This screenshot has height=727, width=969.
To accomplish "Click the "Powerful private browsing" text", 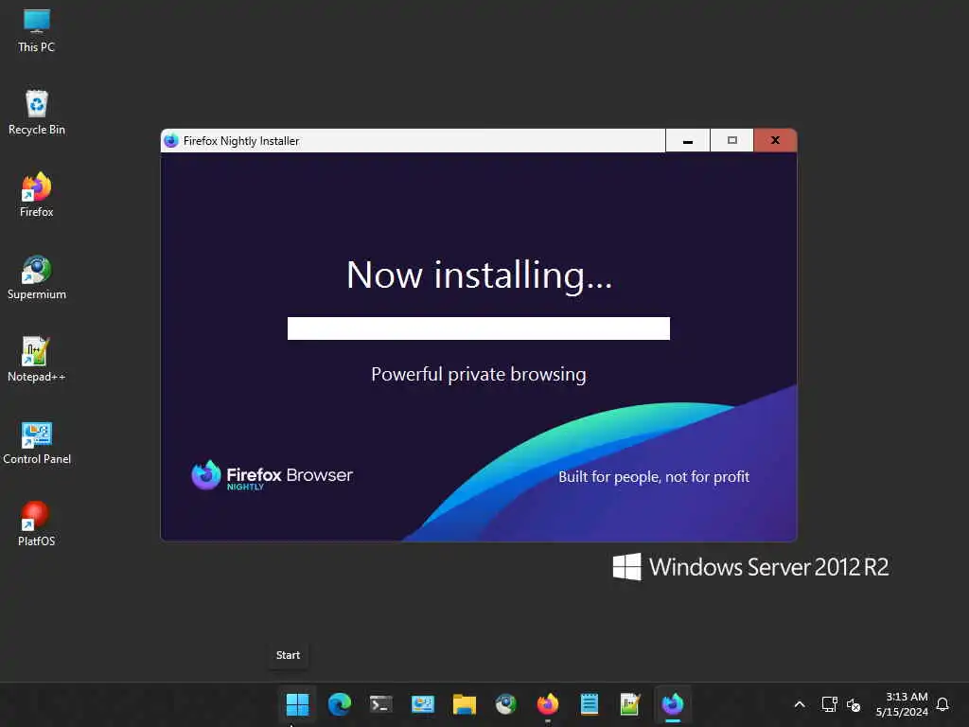I will coord(478,375).
